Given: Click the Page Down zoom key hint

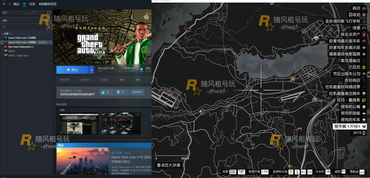Looking at the screenshot, I should click(233, 171).
